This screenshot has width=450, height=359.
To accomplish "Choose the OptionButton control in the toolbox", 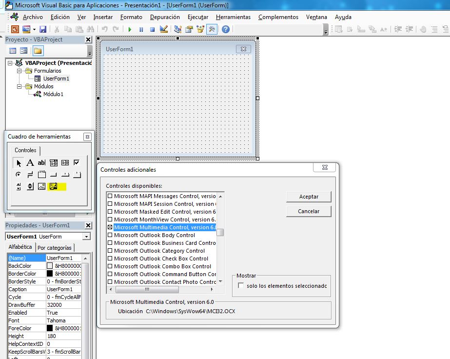I will [x=19, y=175].
